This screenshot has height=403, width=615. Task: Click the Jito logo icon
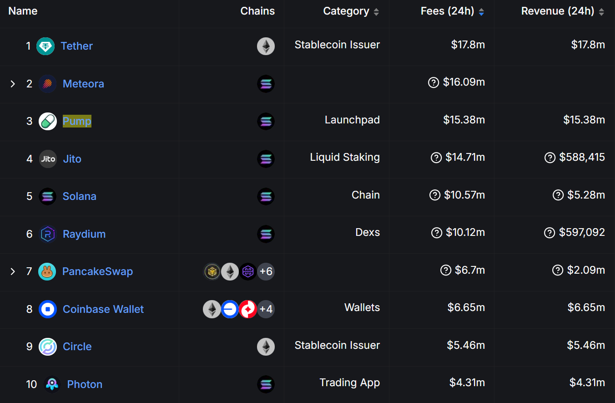click(48, 159)
